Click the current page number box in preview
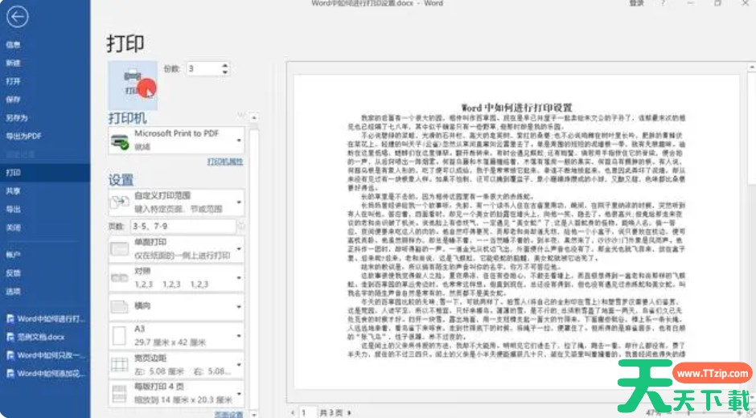Image resolution: width=756 pixels, height=418 pixels. point(306,412)
